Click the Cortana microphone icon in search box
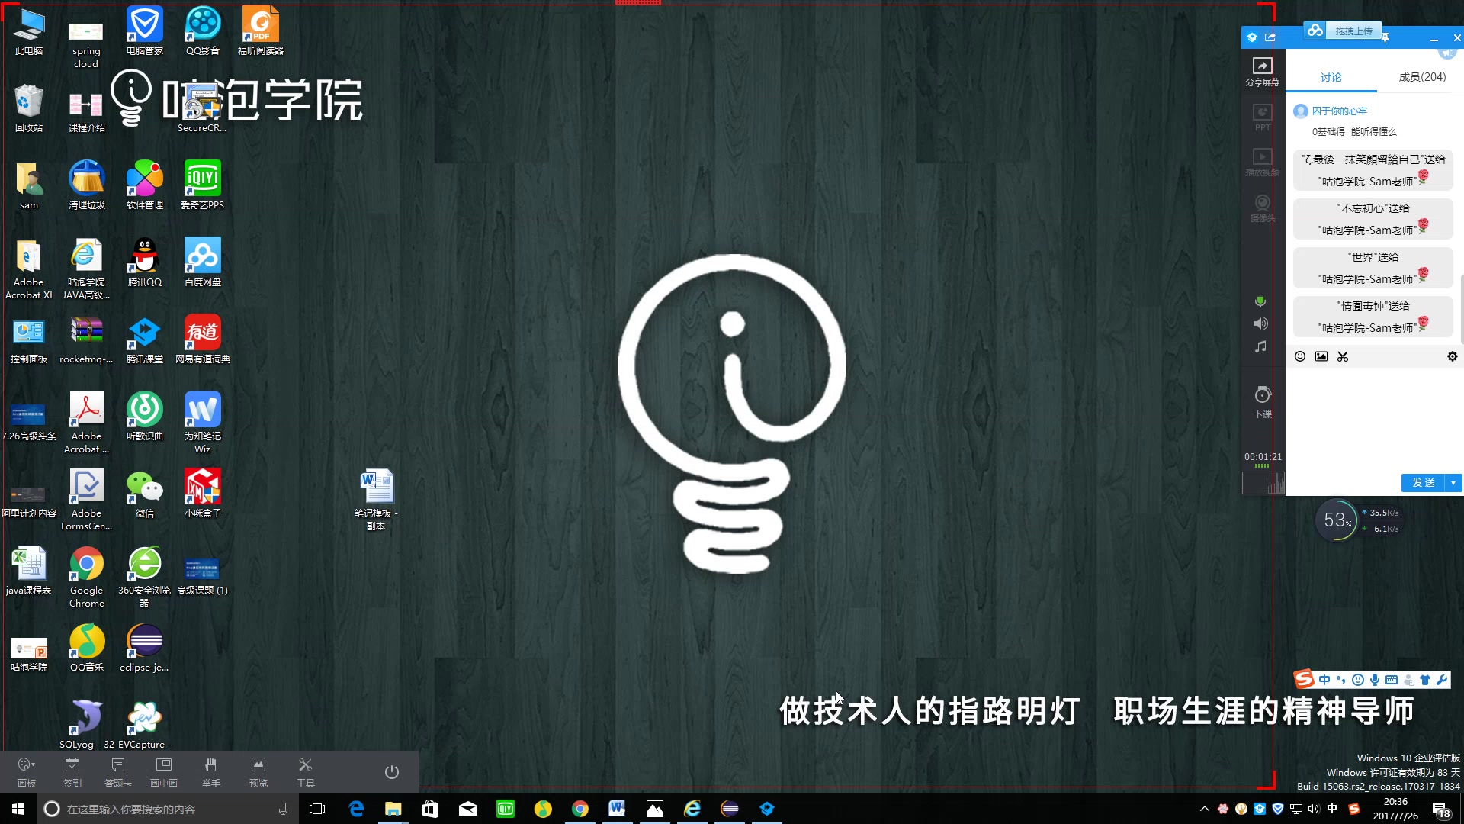 (284, 809)
